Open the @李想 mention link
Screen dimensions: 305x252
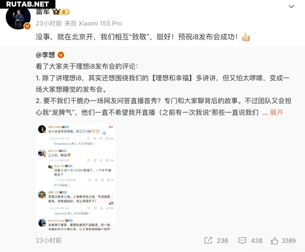tap(45, 55)
